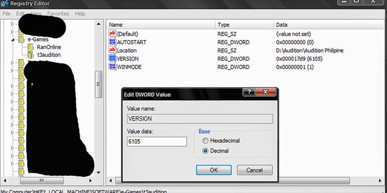This screenshot has width=387, height=193.
Task: Click the tree pane scroll left arrow
Action: click(x=5, y=180)
